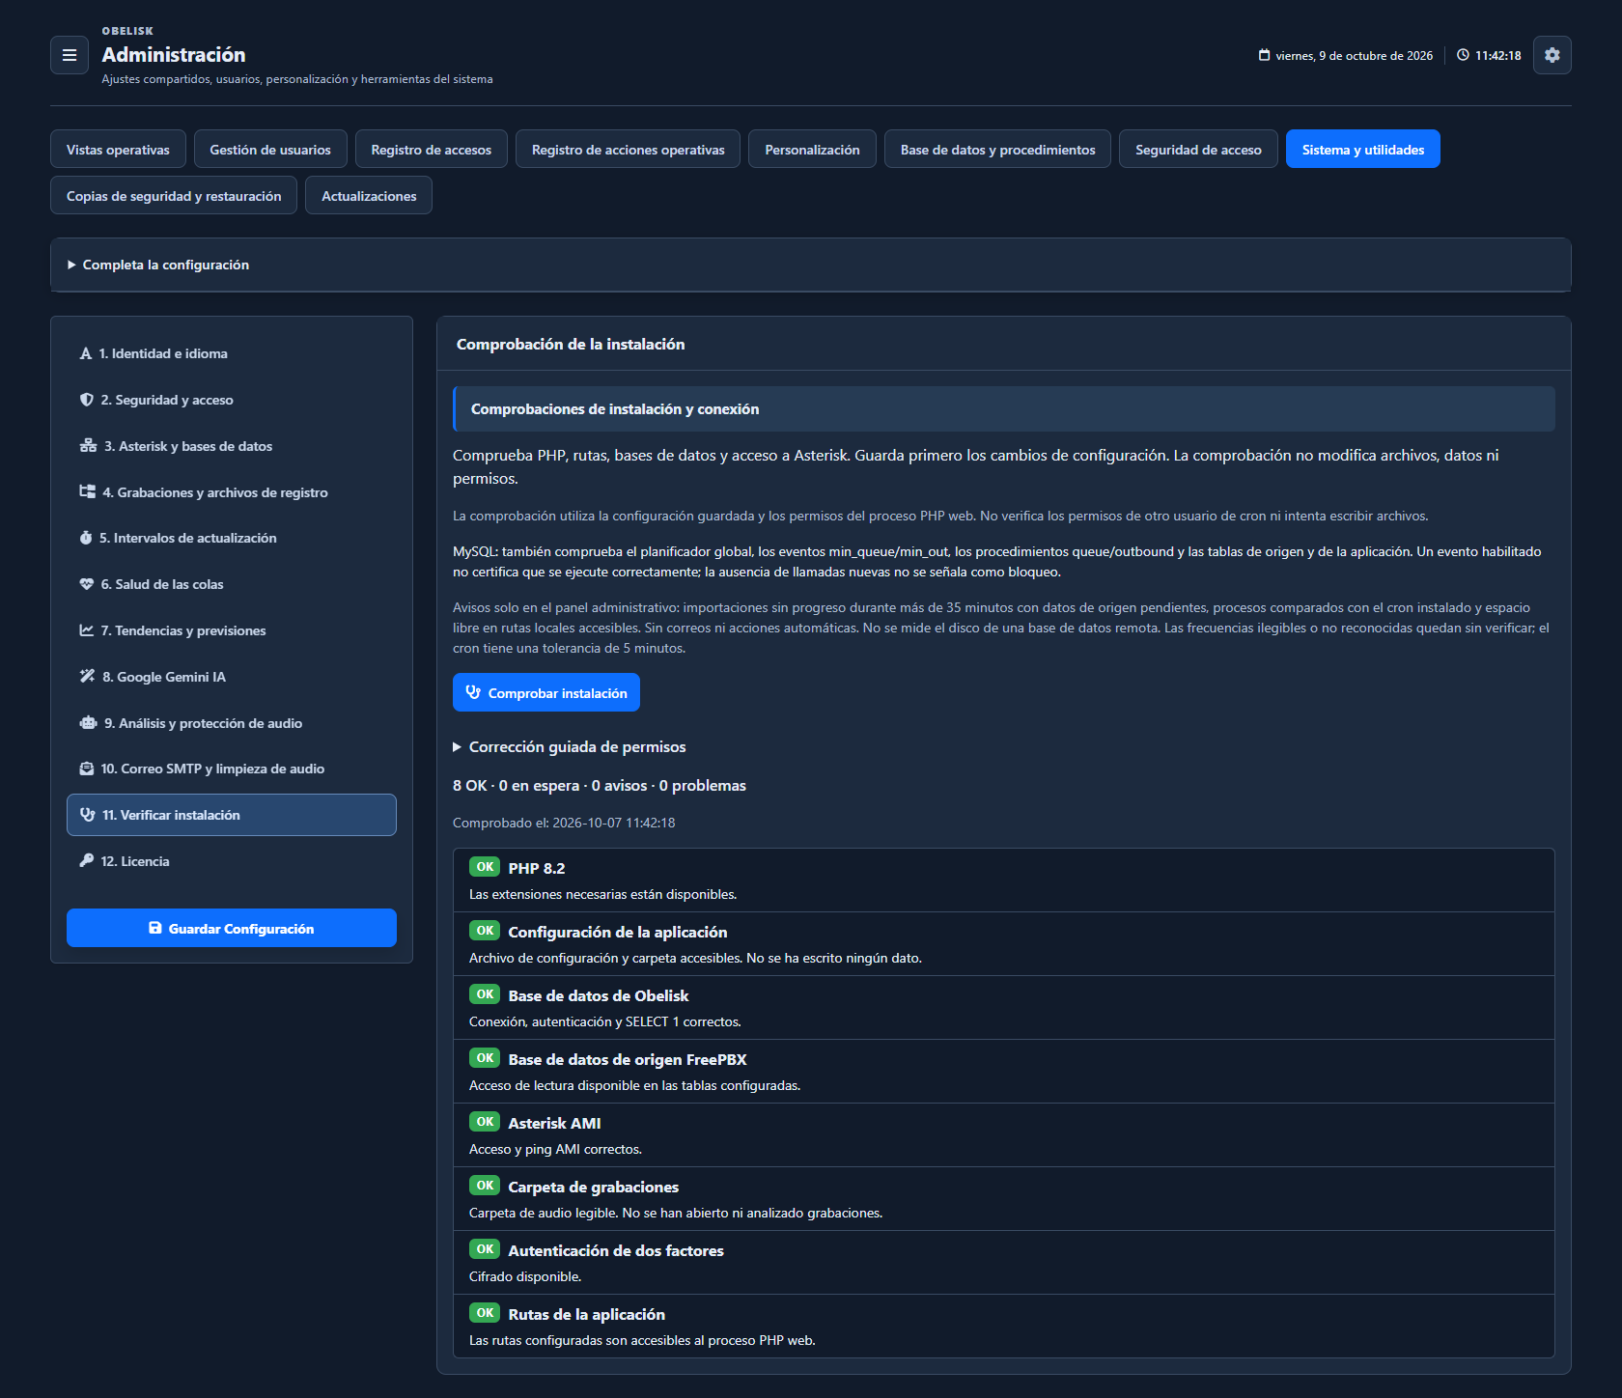Select Sistema y utilidades tab

[x=1363, y=150]
